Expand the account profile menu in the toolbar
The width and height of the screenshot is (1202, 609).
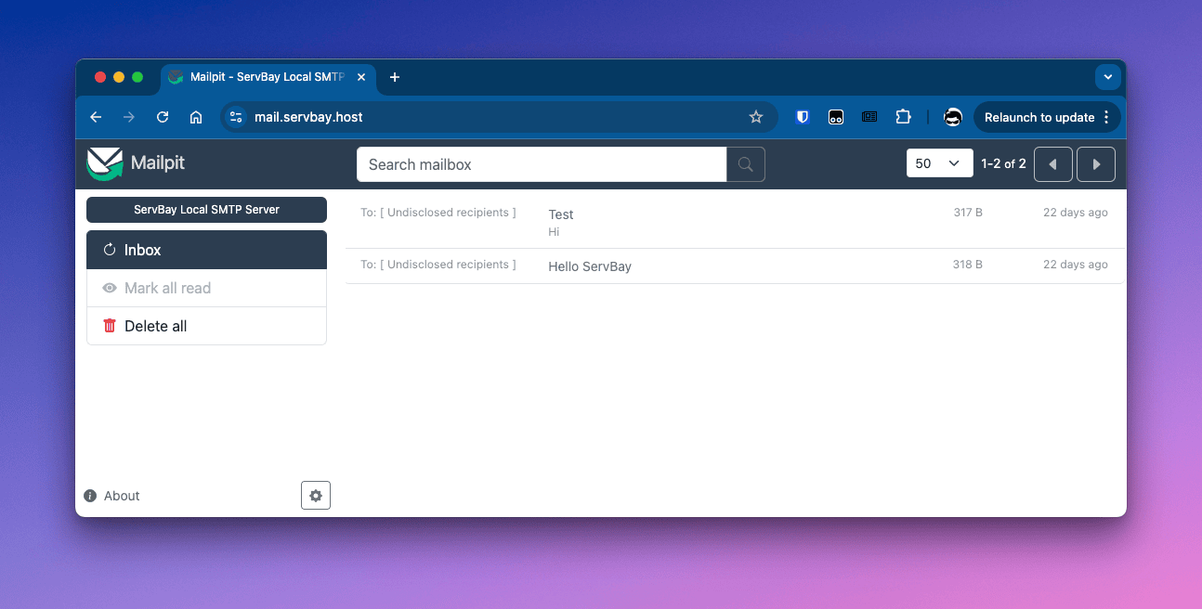[x=952, y=117]
